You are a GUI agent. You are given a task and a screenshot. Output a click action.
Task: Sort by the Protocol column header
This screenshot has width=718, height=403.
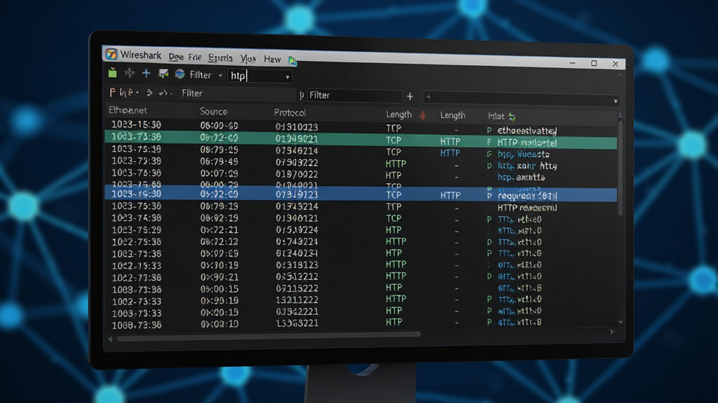click(x=290, y=113)
